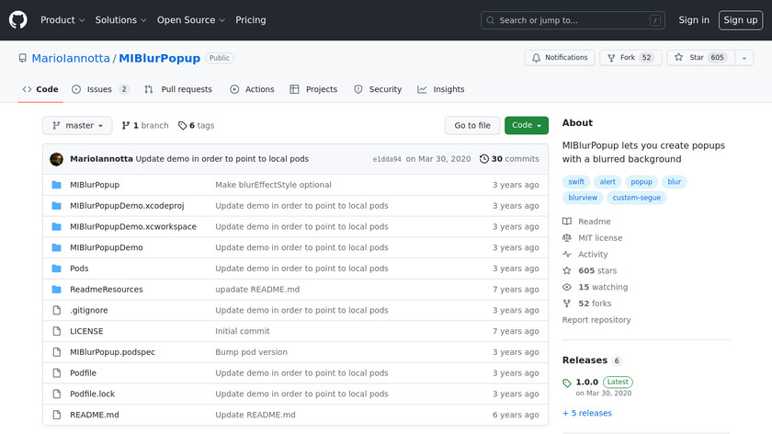Fork the repository with Fork button
Viewport: 772px width, 434px height.
click(x=630, y=58)
